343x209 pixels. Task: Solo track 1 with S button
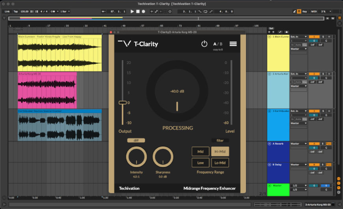point(323,37)
